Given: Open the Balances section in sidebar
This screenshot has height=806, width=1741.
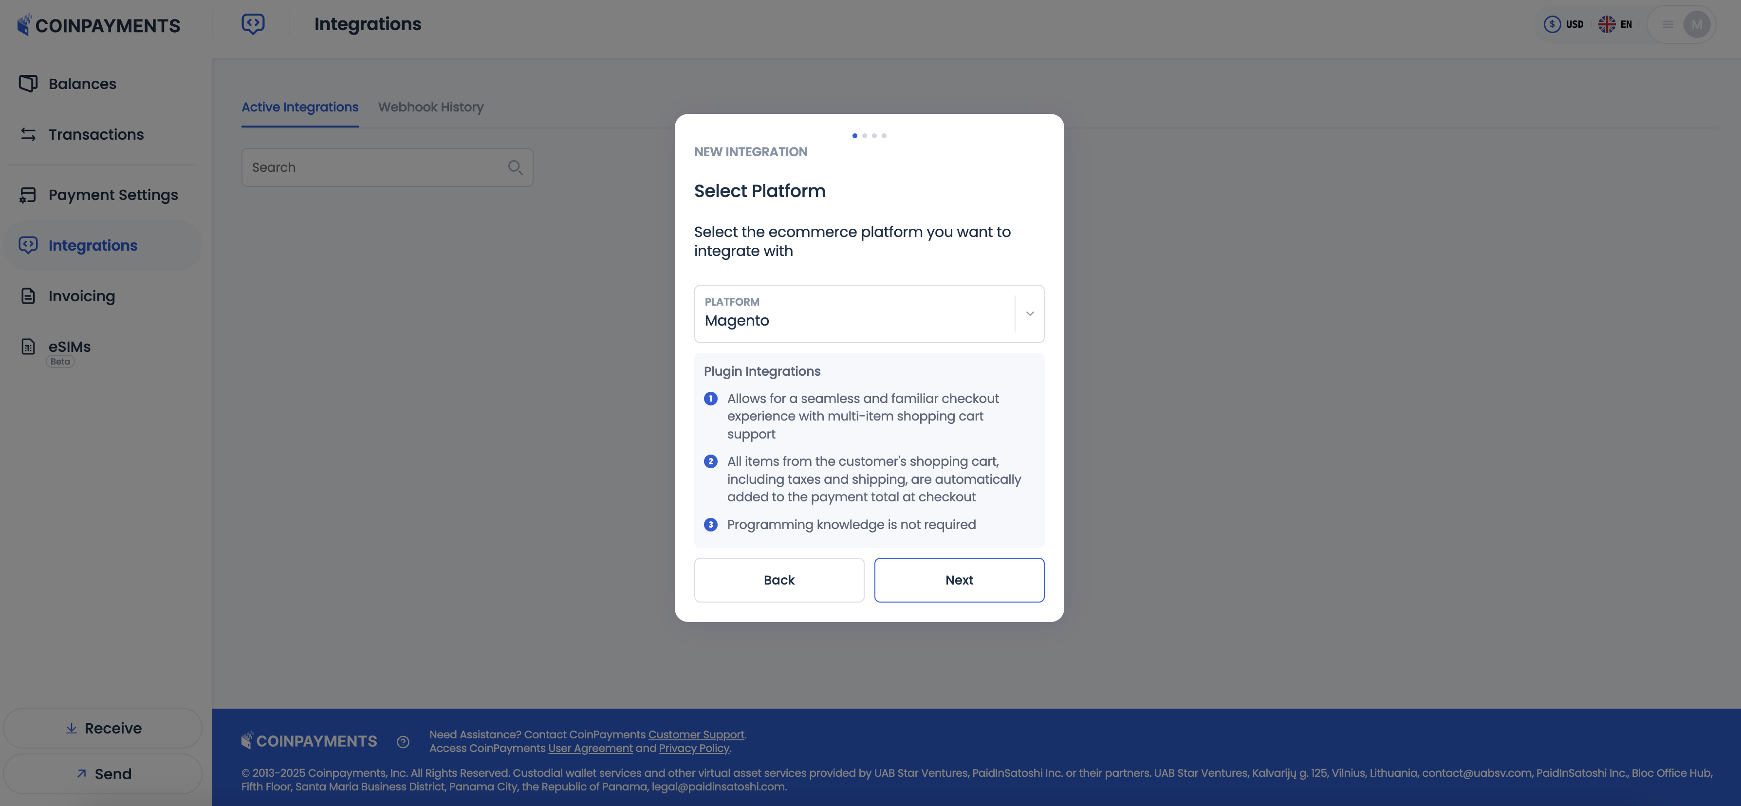Looking at the screenshot, I should click(81, 83).
